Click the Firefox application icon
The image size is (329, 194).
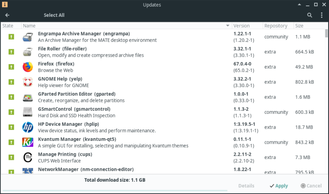pyautogui.click(x=28, y=67)
